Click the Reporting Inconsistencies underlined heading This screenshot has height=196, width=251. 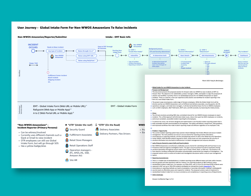pyautogui.click(x=160, y=158)
